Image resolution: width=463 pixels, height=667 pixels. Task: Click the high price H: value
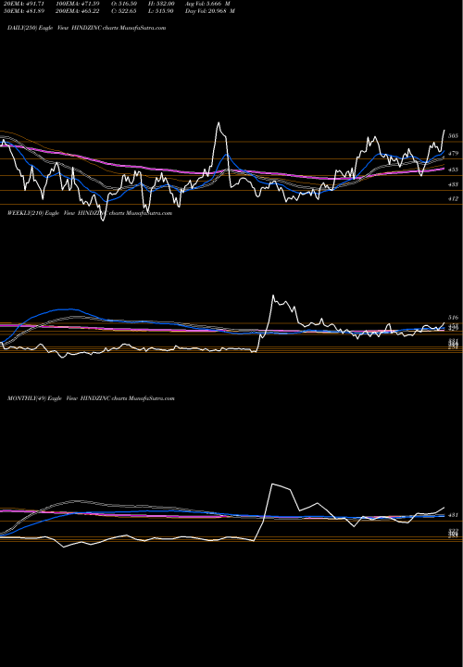[x=160, y=3]
